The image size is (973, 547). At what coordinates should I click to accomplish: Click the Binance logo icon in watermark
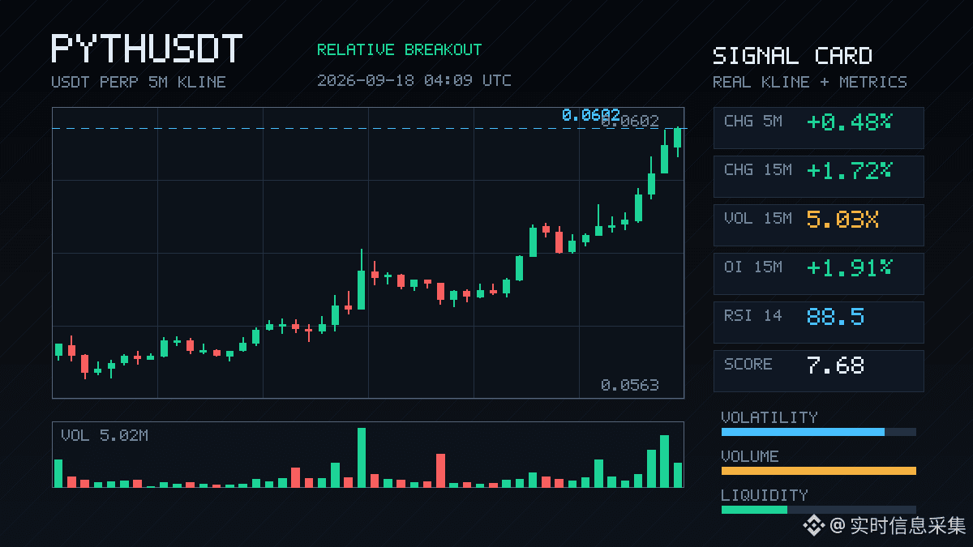click(814, 526)
